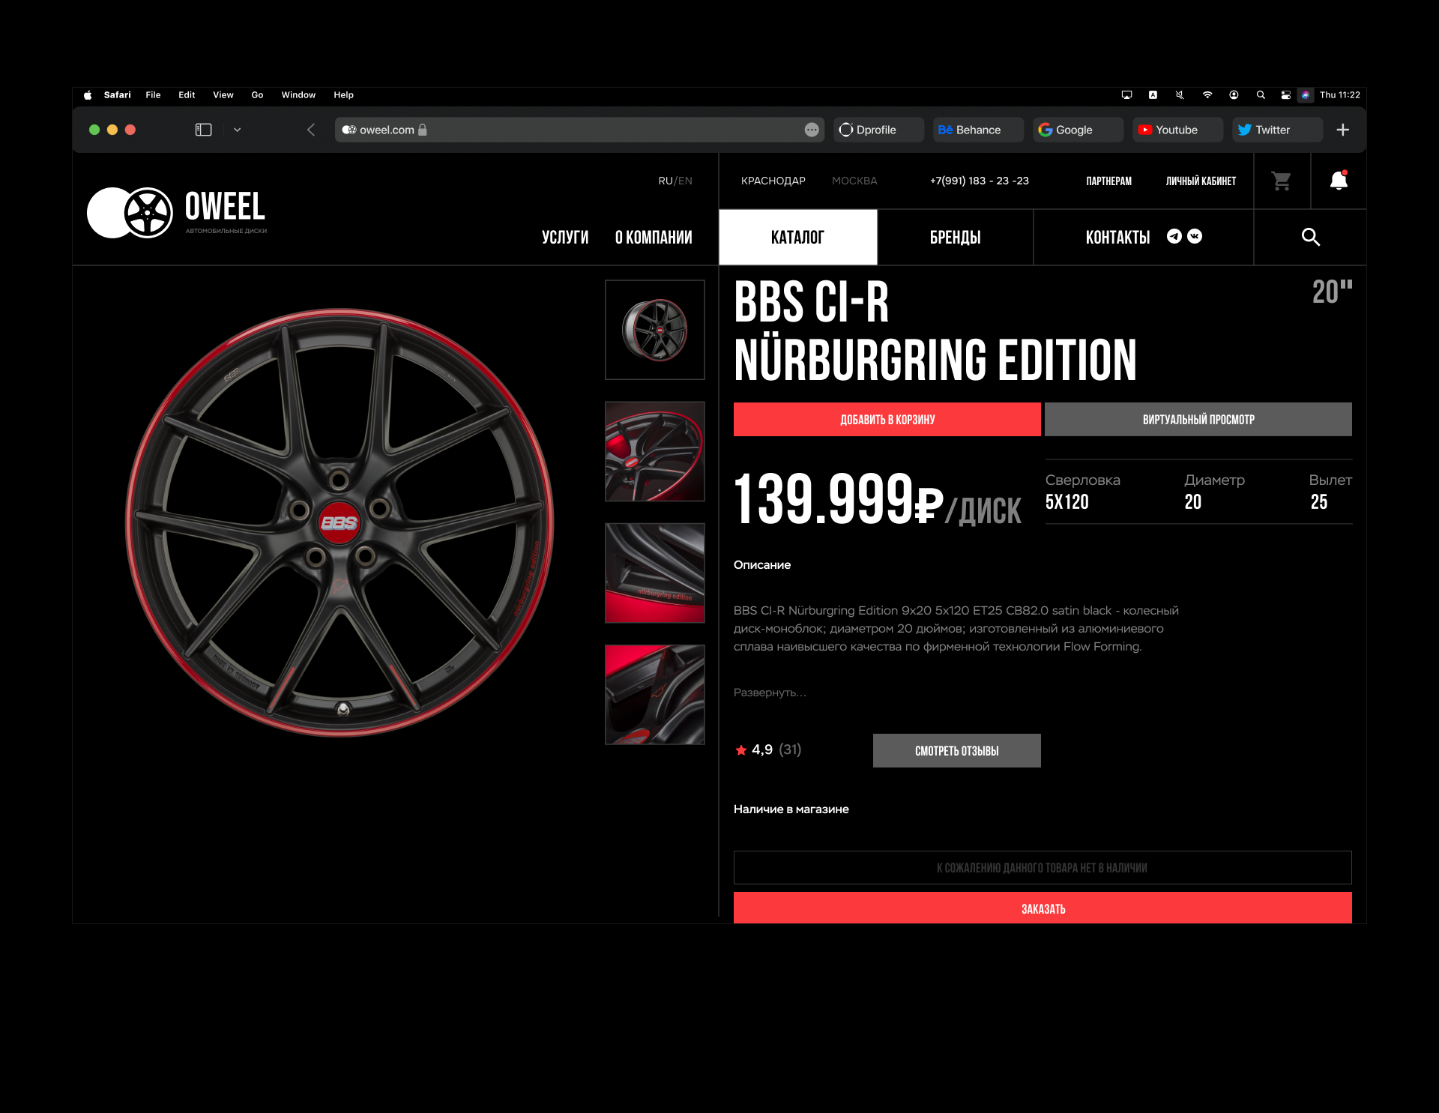The image size is (1439, 1113).
Task: Select Краснодар city option
Action: click(773, 181)
